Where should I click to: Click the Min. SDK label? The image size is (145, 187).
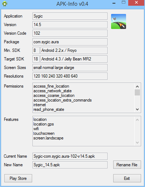click(x=12, y=50)
